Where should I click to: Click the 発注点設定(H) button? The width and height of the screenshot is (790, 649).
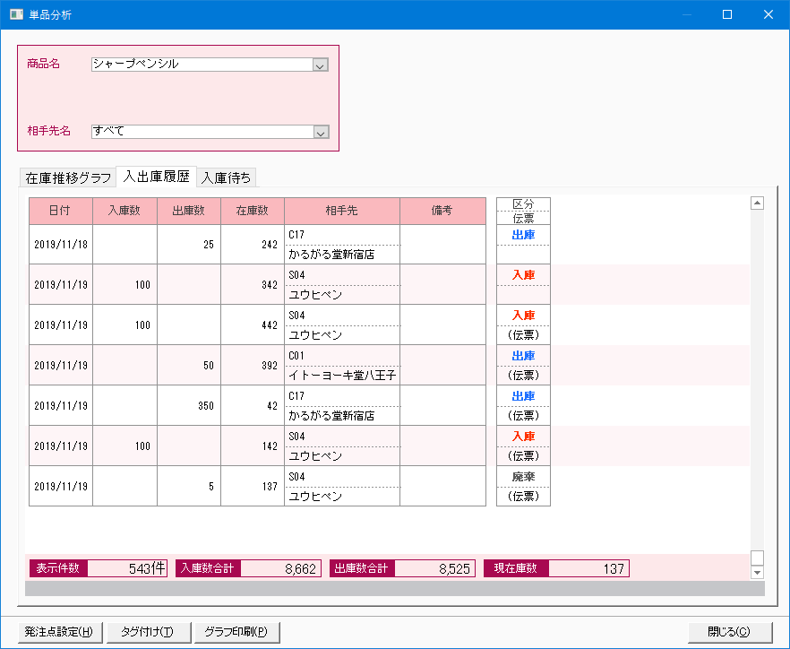click(60, 632)
